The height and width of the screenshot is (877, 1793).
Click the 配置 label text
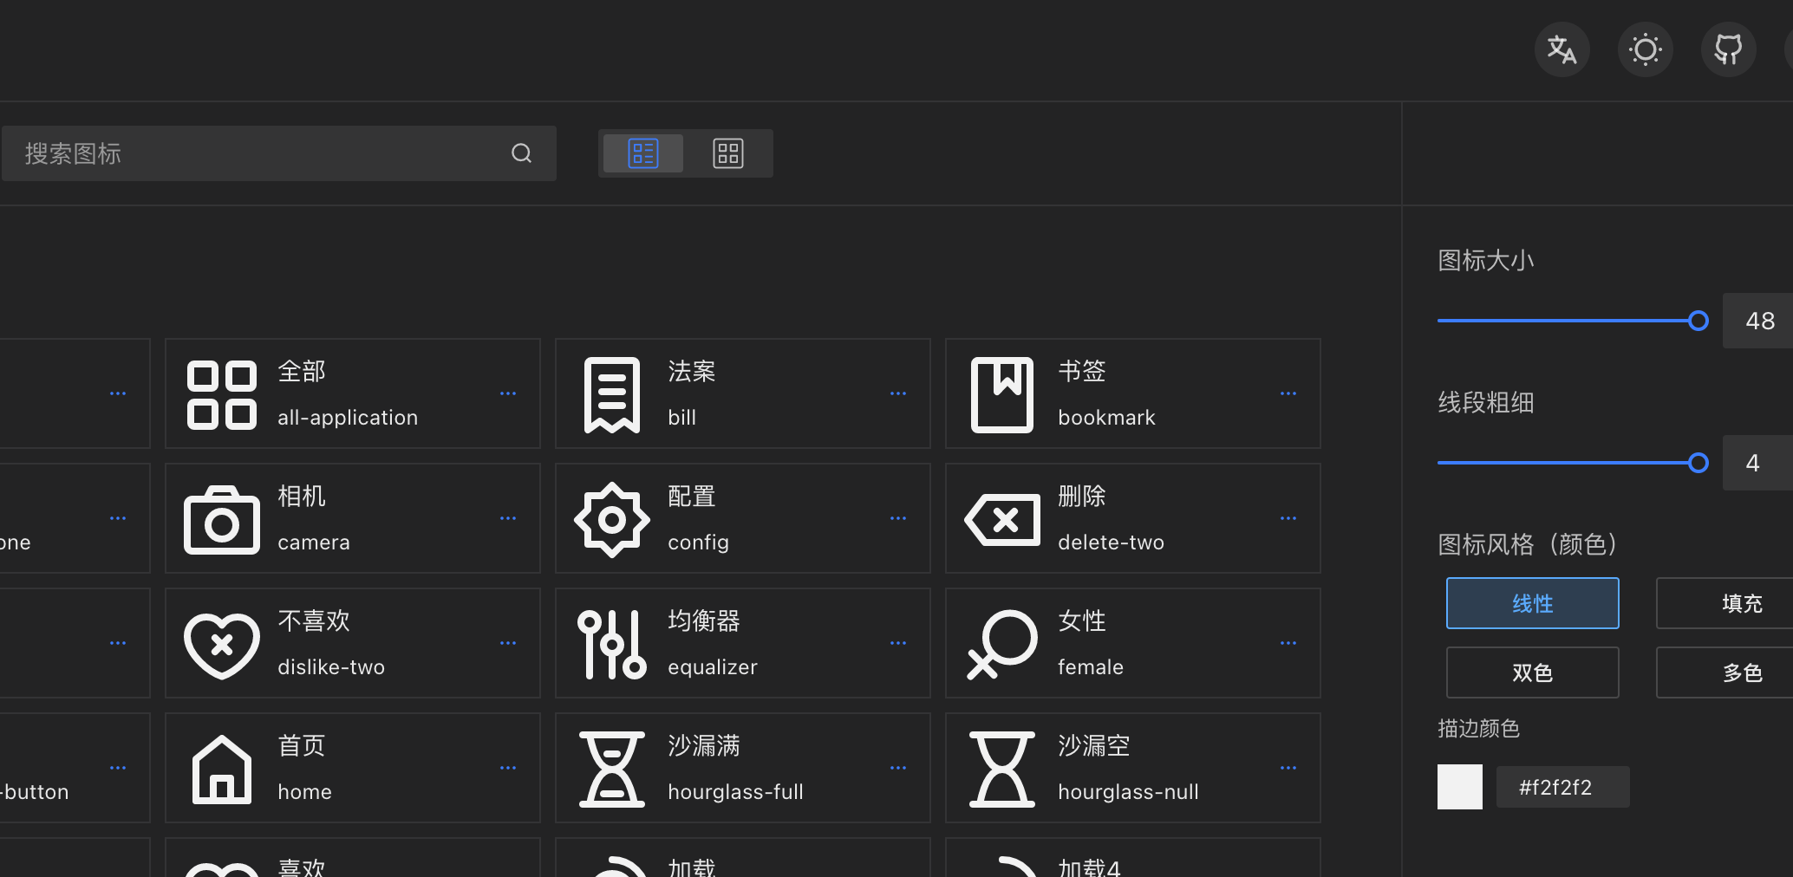click(x=692, y=497)
